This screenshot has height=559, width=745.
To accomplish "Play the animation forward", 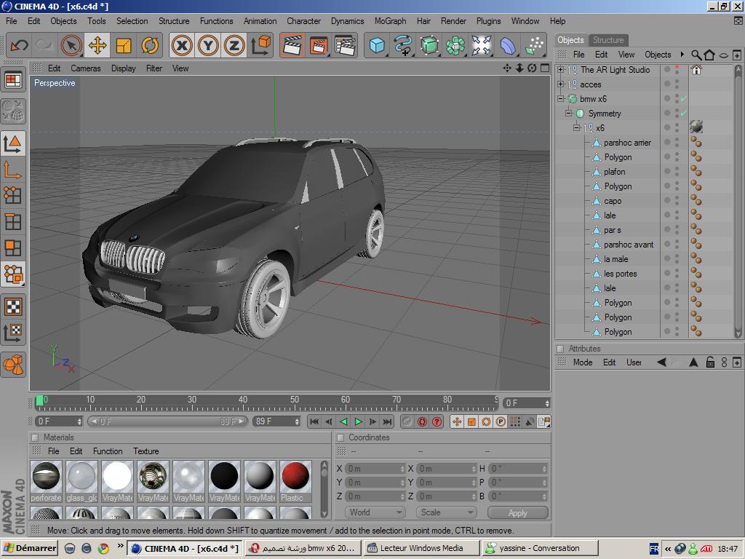I will pos(358,421).
